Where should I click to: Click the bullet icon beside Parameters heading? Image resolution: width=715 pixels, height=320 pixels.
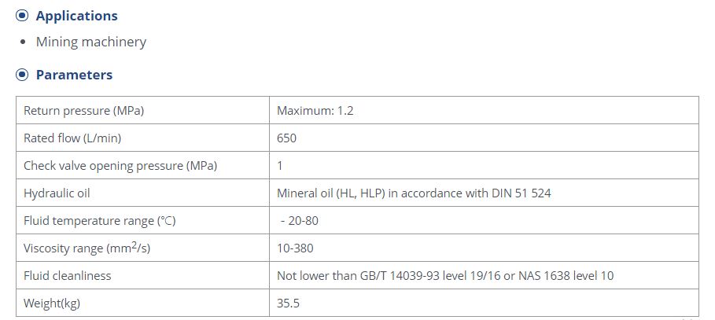[x=22, y=75]
